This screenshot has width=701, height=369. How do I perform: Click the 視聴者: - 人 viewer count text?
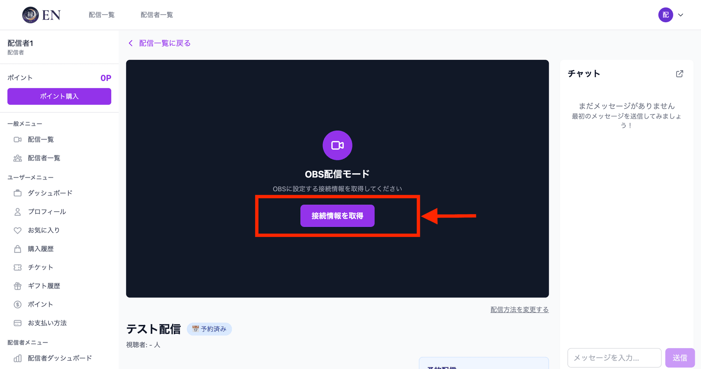pyautogui.click(x=143, y=345)
